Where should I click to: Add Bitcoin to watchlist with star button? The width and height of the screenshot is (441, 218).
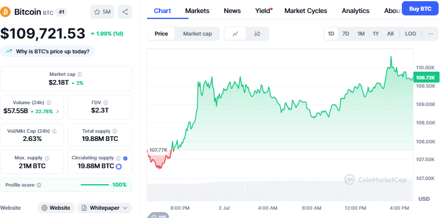pyautogui.click(x=102, y=12)
